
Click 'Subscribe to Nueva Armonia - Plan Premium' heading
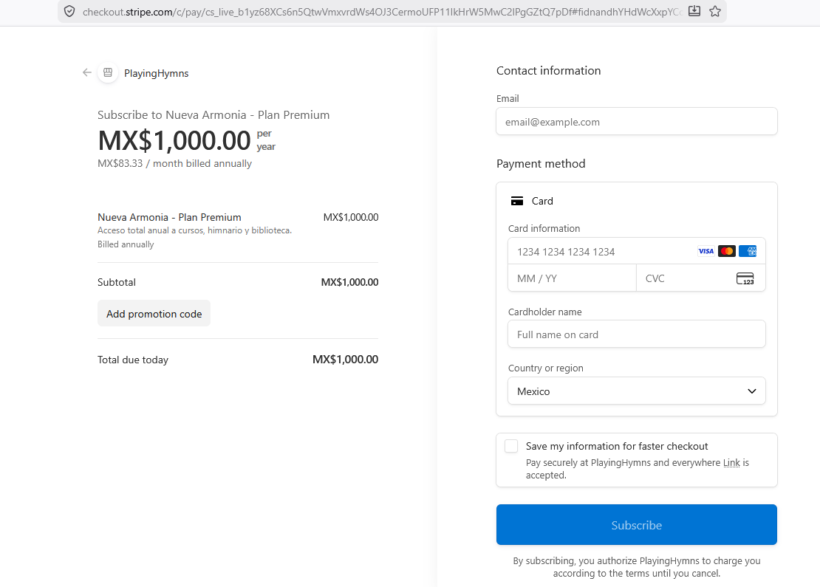tap(213, 115)
